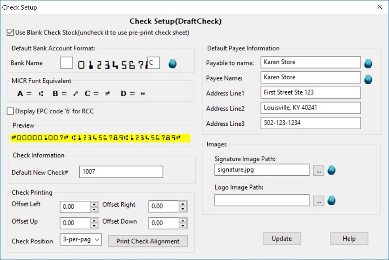Click help icon beside Payable to name
The image size is (389, 260).
pos(368,63)
